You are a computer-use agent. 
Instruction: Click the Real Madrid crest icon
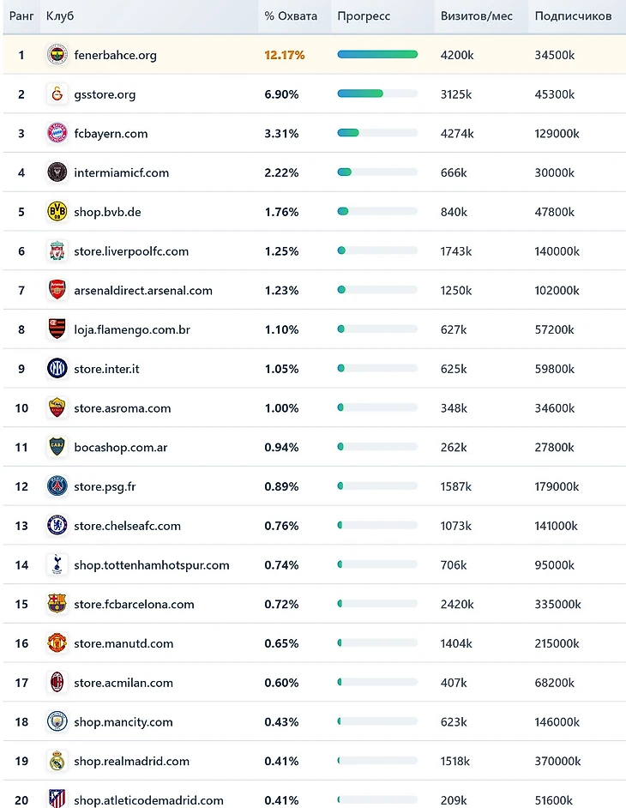coord(57,761)
